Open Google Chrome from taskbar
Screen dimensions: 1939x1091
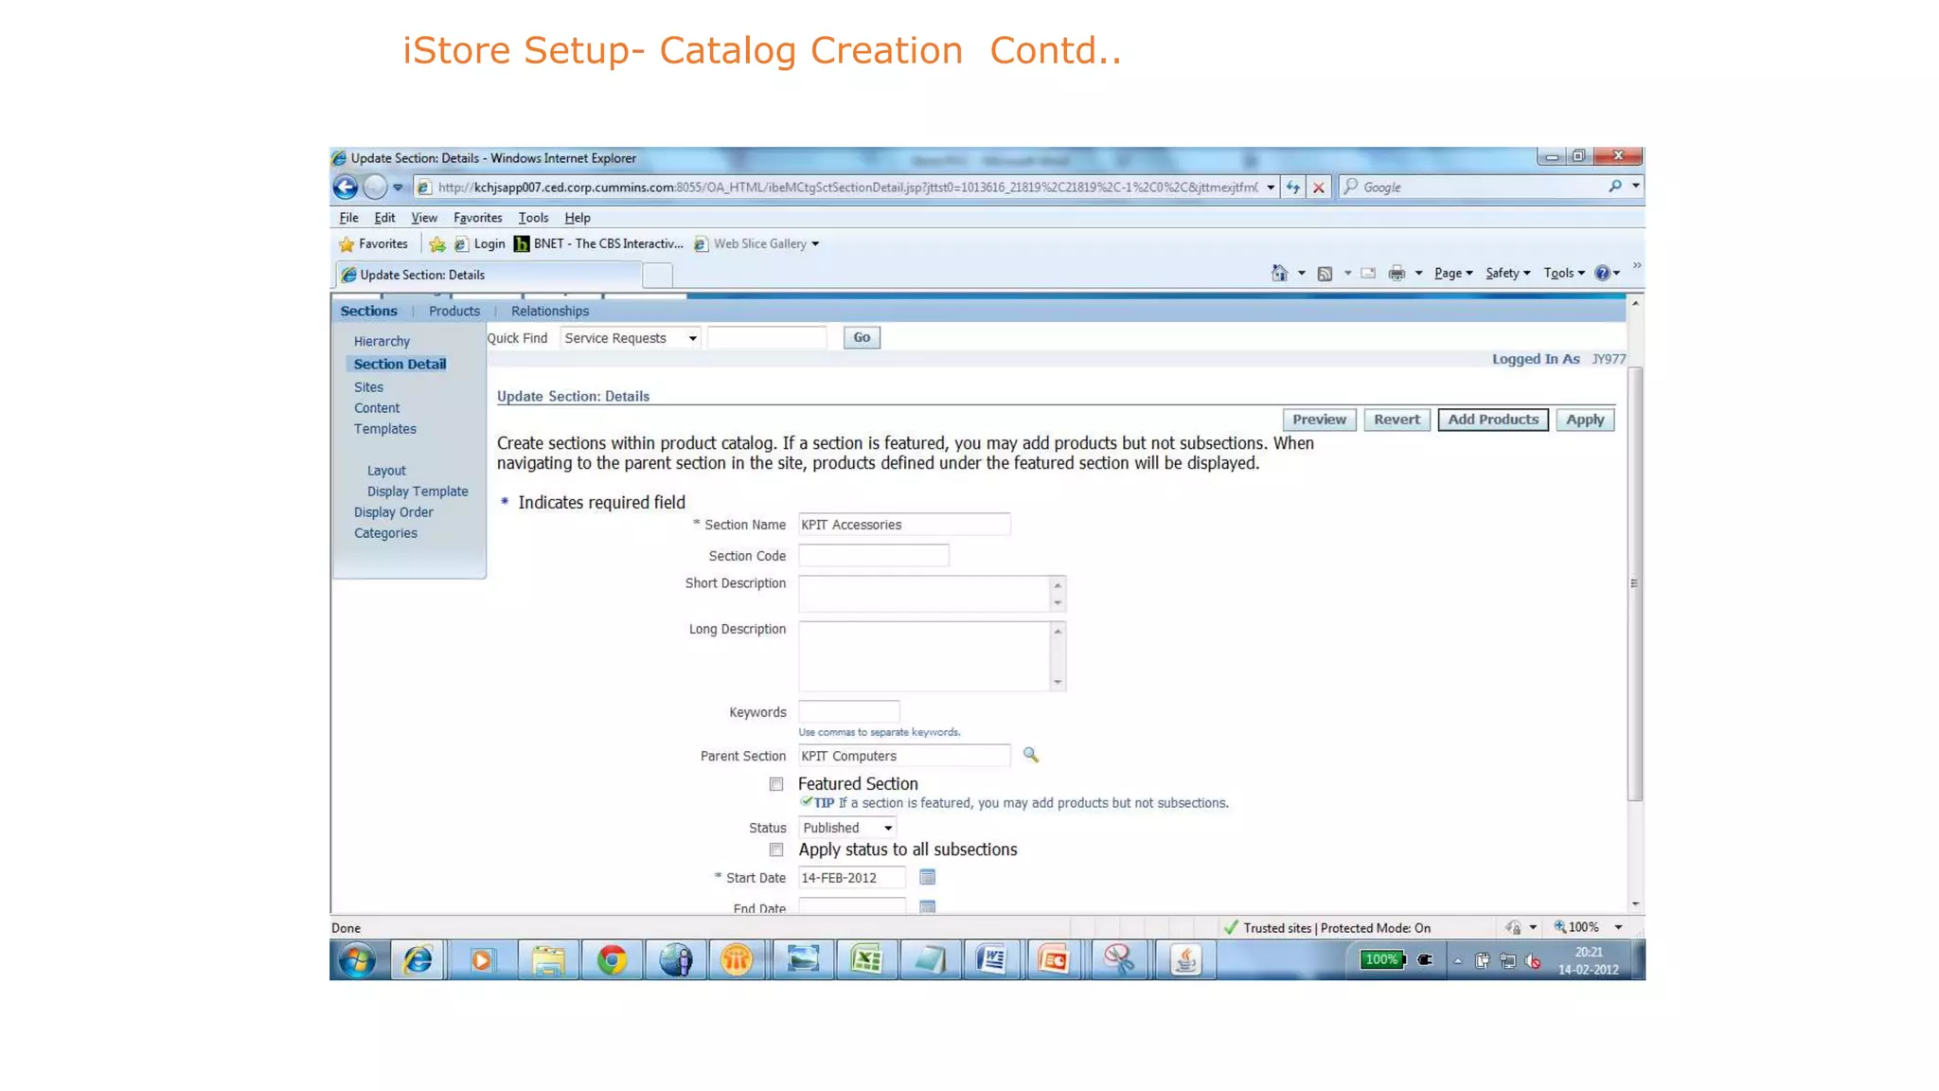coord(612,960)
